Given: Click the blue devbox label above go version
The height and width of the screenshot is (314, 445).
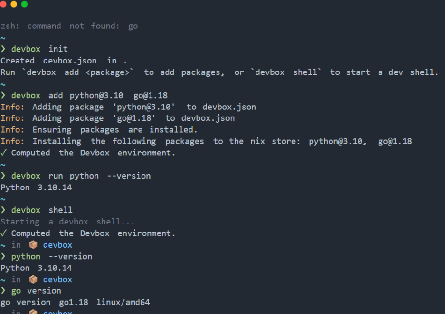Looking at the screenshot, I should click(x=57, y=279).
